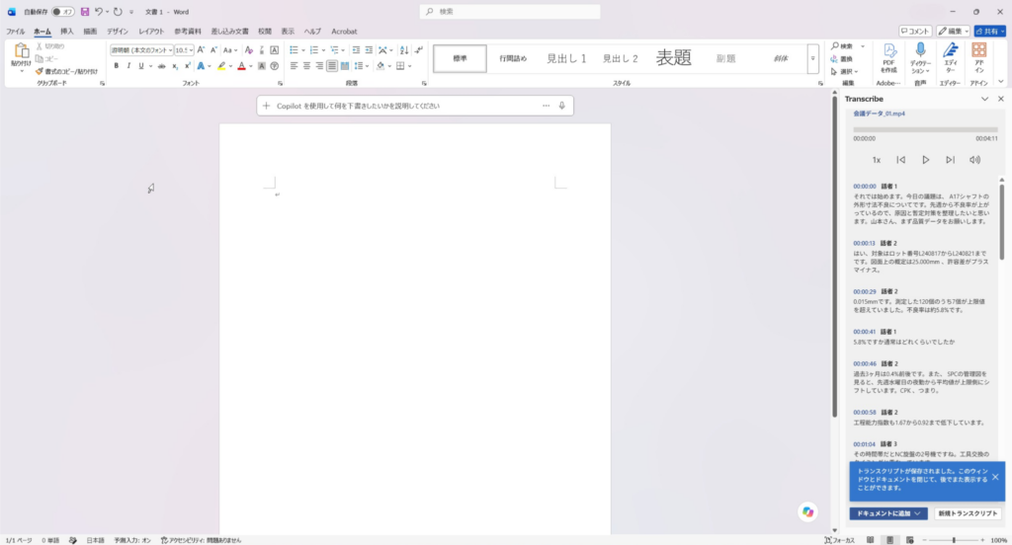
Task: Open the Layout (レイアウト) tab
Action: 151,31
